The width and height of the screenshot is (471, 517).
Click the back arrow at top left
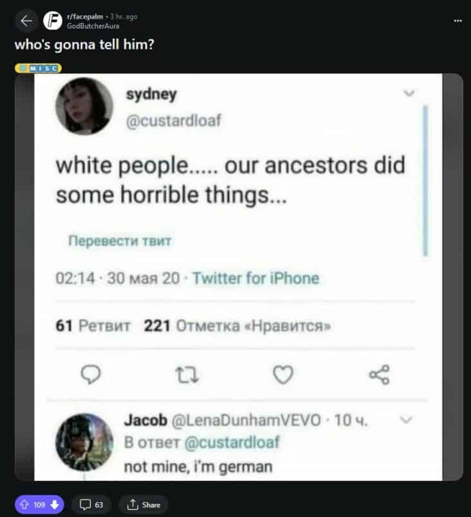point(24,20)
